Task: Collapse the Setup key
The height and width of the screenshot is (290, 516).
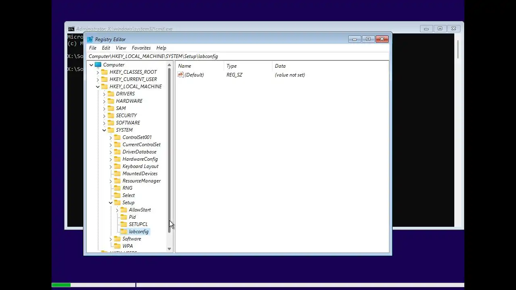Action: click(x=110, y=203)
